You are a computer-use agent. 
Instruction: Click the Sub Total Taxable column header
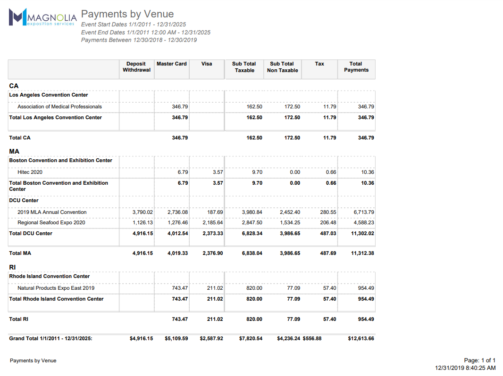(x=244, y=67)
